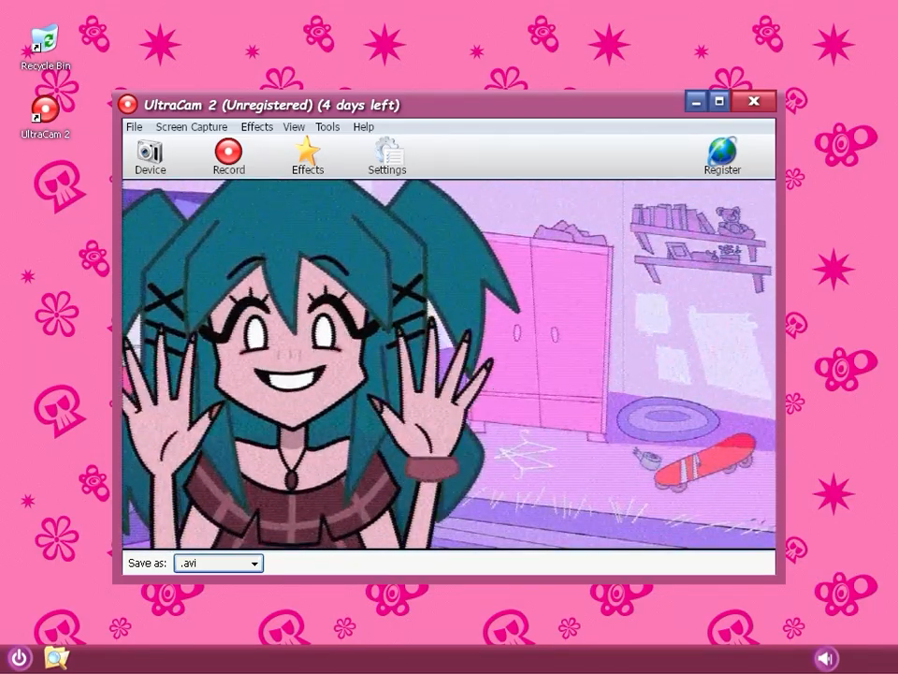Click the webcam preview video area
This screenshot has height=674, width=898.
pyautogui.click(x=449, y=364)
